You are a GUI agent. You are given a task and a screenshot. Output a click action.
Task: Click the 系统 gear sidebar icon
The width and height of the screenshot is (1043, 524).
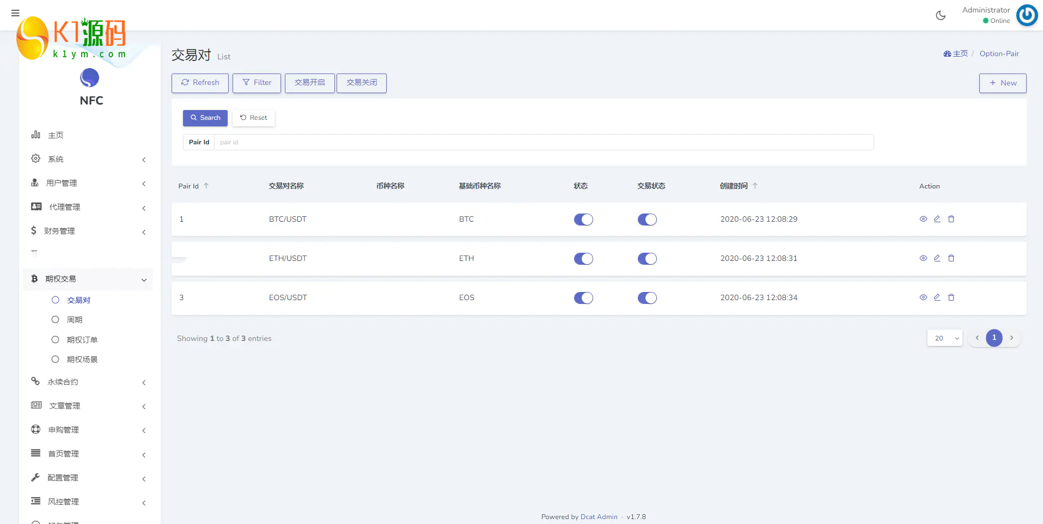pyautogui.click(x=35, y=159)
